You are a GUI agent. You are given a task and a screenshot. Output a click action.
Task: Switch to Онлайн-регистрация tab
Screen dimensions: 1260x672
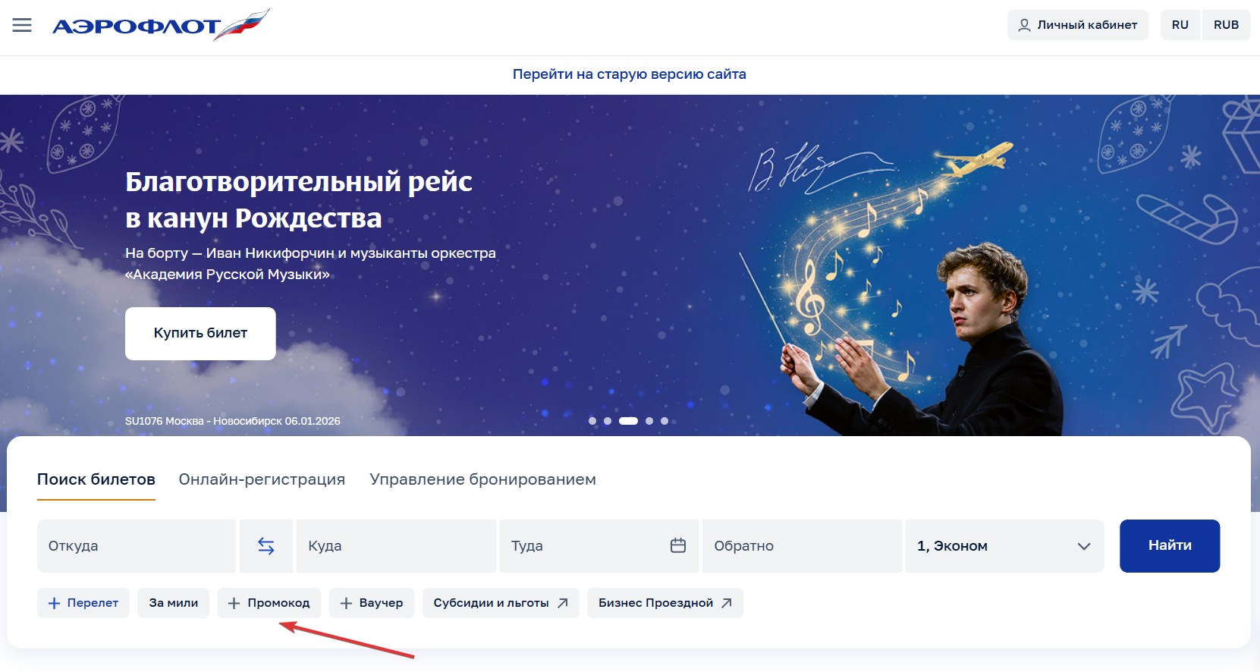[x=262, y=479]
